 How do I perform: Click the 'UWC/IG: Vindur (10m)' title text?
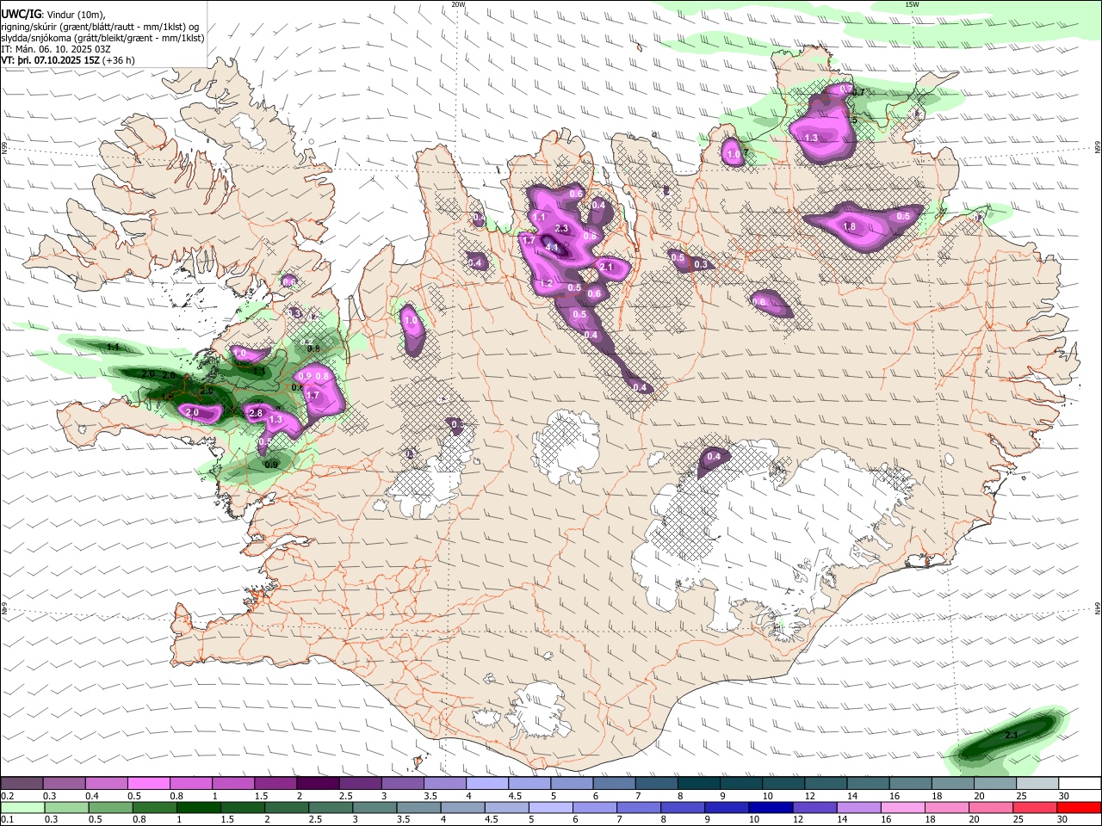[x=52, y=15]
